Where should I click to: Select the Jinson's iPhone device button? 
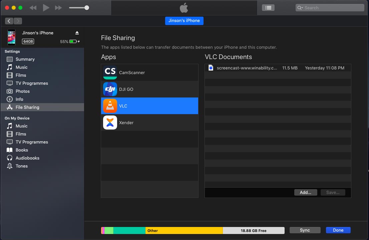click(x=184, y=21)
